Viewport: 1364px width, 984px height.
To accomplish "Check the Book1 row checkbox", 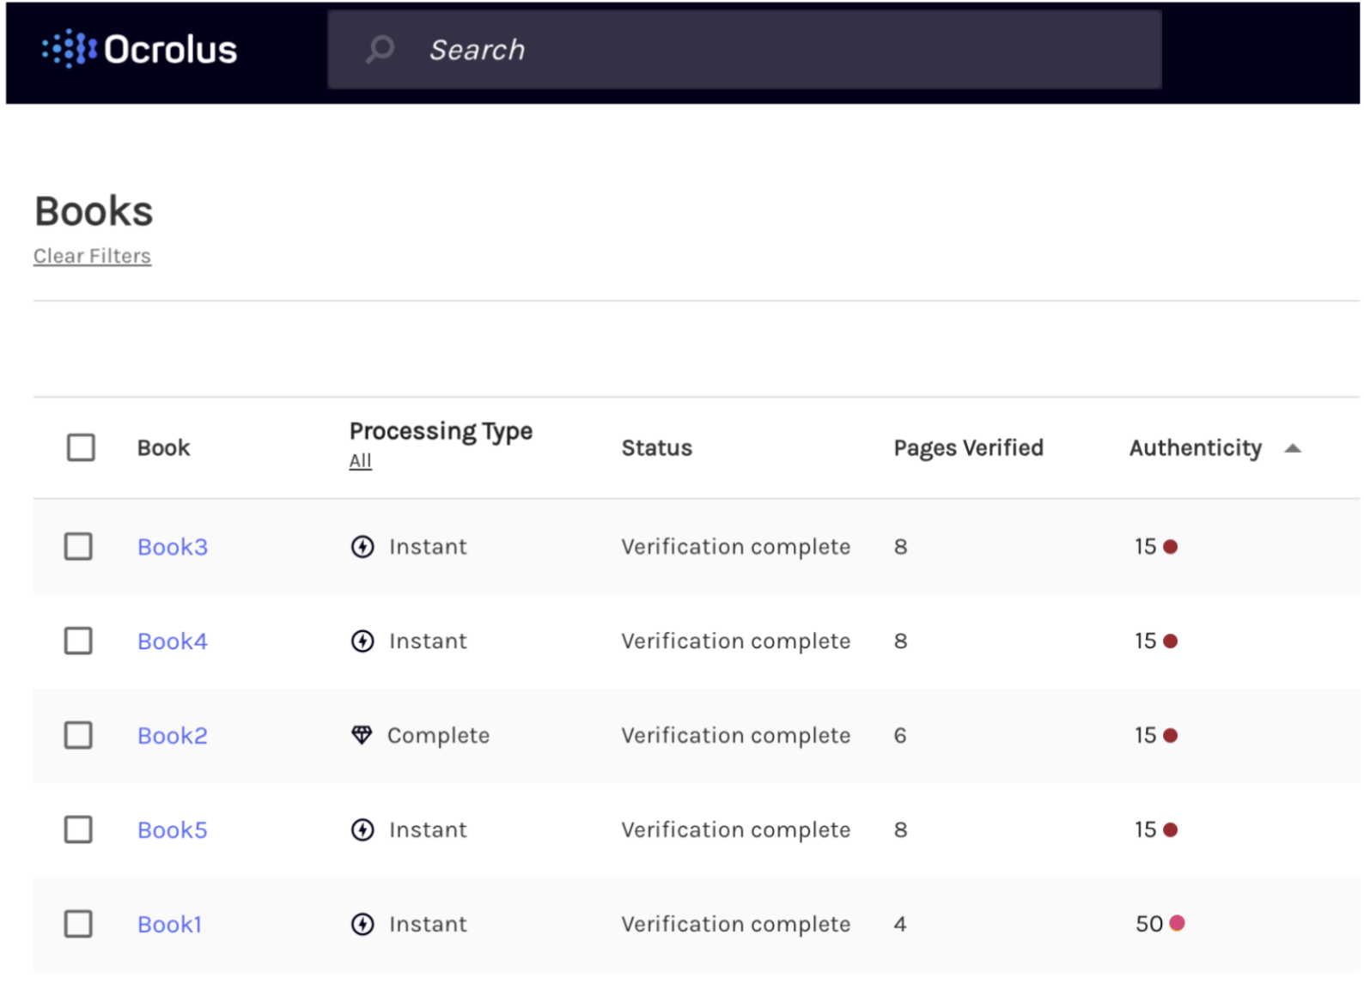I will (x=78, y=924).
